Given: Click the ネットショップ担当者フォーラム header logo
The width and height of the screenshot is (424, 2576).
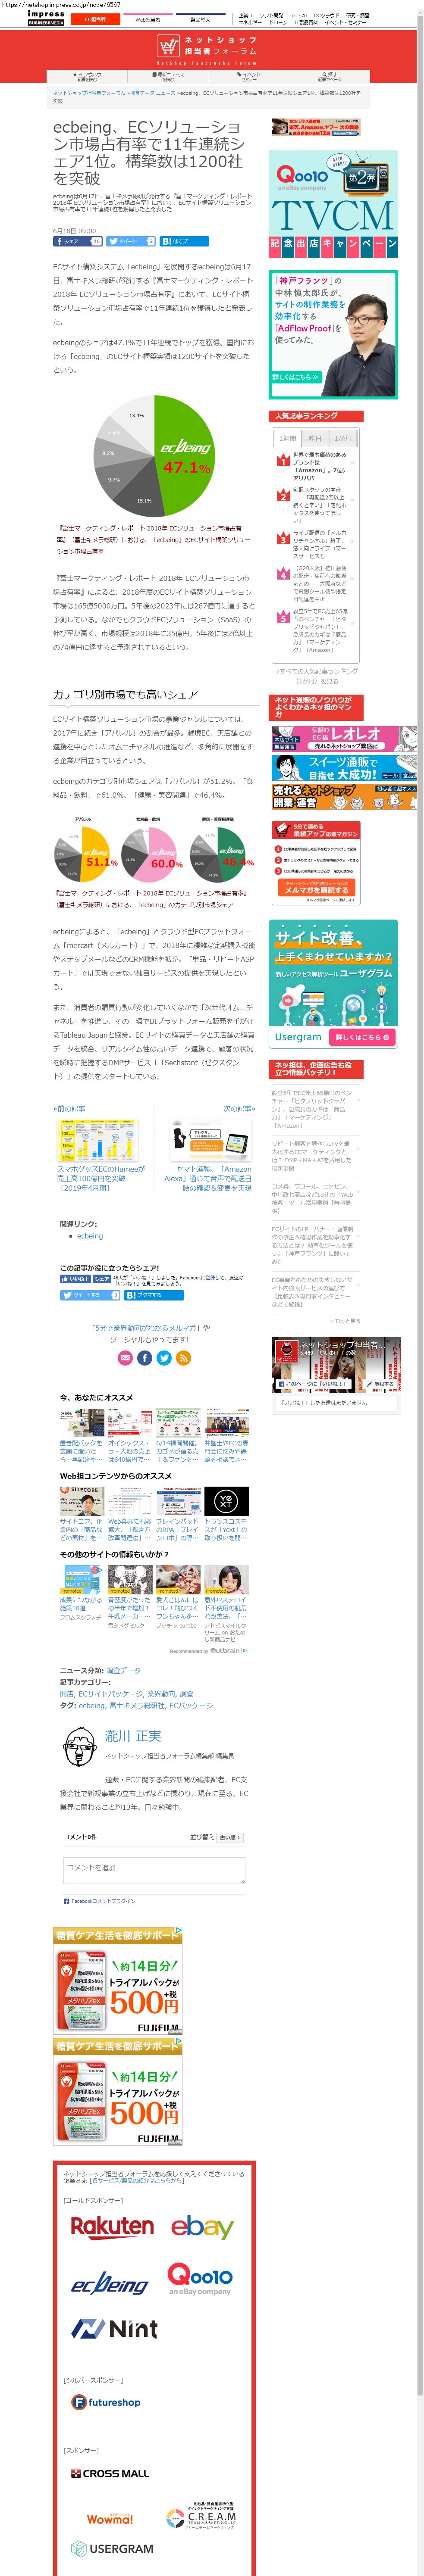Looking at the screenshot, I should (208, 49).
